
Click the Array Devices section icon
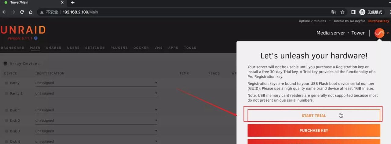5,64
